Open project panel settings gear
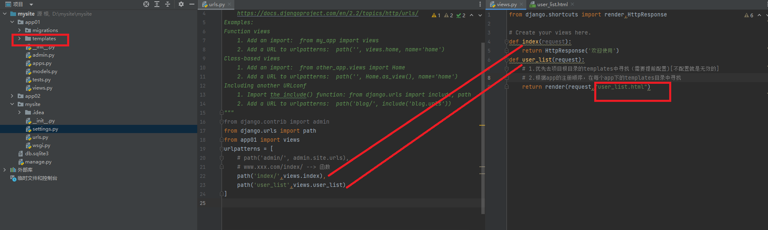 tap(181, 4)
